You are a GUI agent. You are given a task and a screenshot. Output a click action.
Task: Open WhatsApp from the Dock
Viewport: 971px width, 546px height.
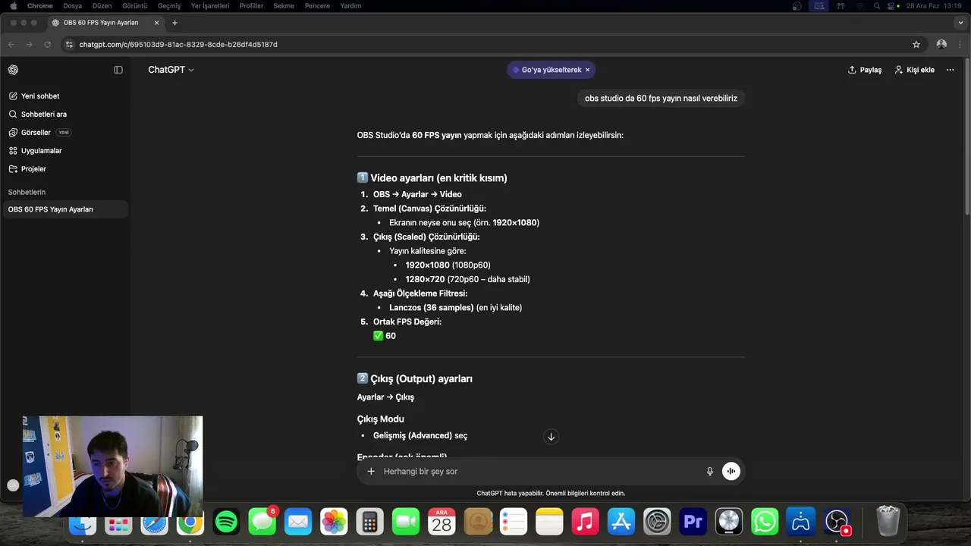pos(765,522)
